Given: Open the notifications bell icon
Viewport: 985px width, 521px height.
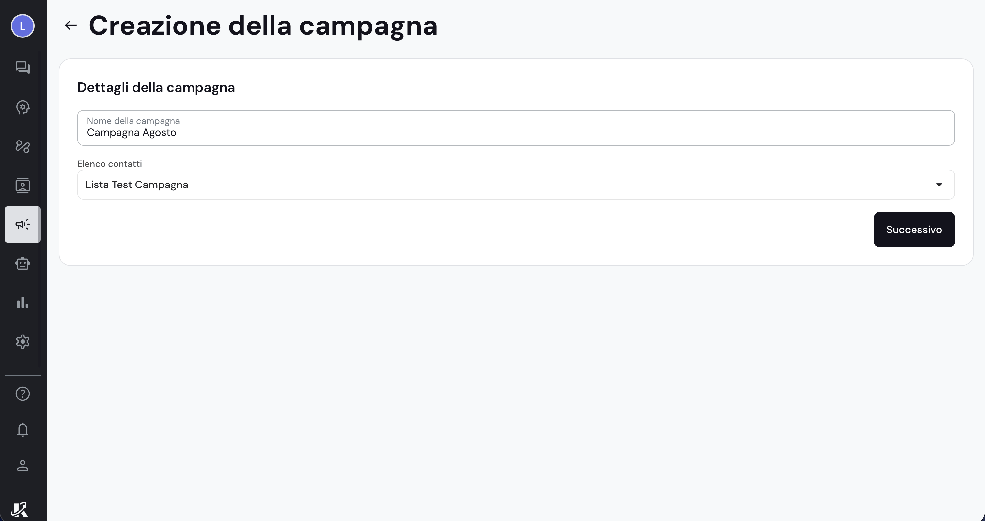Looking at the screenshot, I should click(x=23, y=430).
